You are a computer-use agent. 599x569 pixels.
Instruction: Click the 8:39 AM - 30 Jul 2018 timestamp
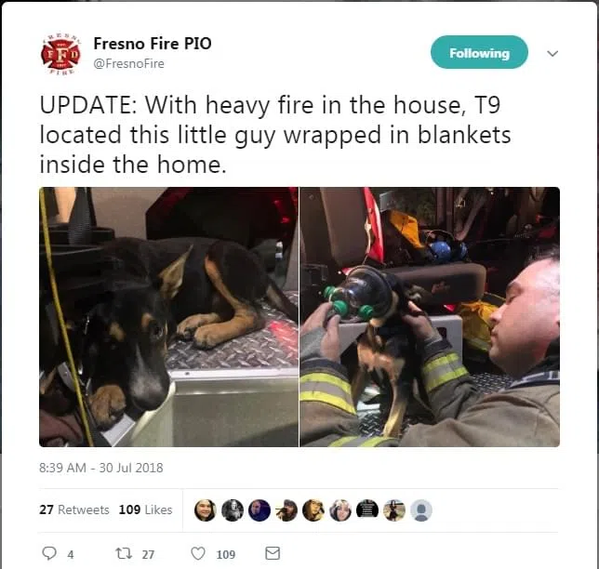click(x=101, y=468)
